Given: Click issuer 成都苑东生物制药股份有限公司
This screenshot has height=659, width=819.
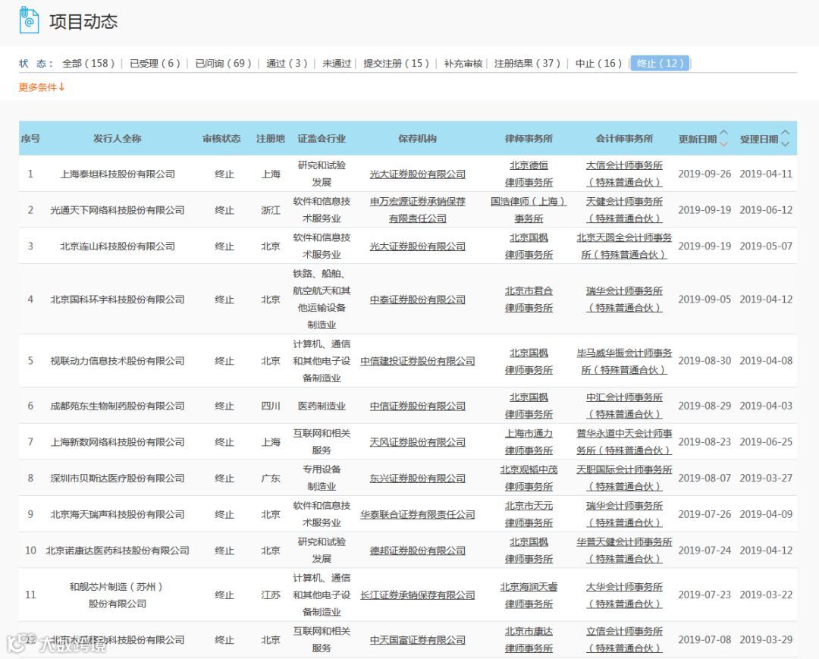Looking at the screenshot, I should pyautogui.click(x=118, y=406).
